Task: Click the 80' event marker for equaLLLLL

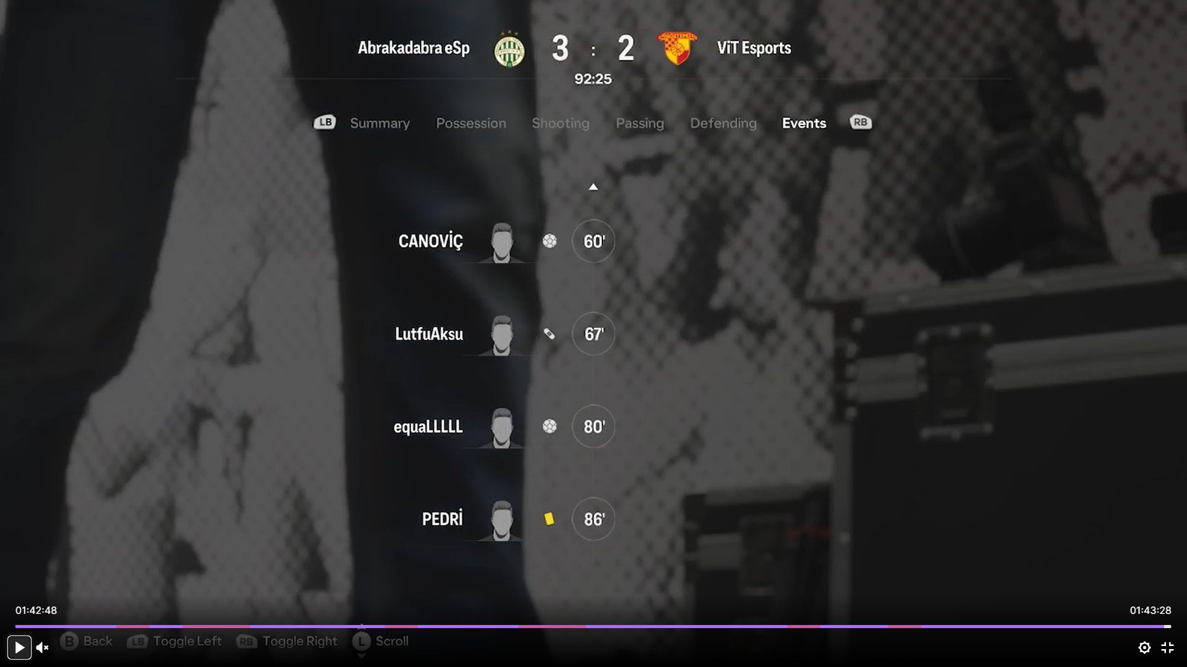Action: click(593, 426)
